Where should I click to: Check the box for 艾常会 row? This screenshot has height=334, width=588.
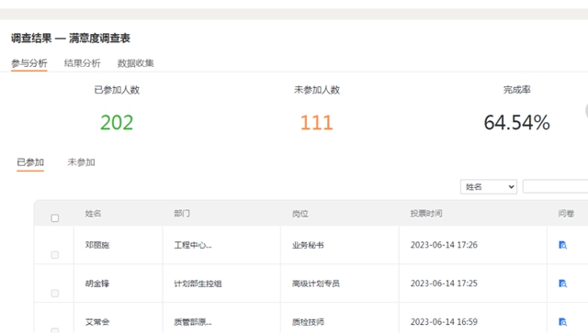coord(55,330)
